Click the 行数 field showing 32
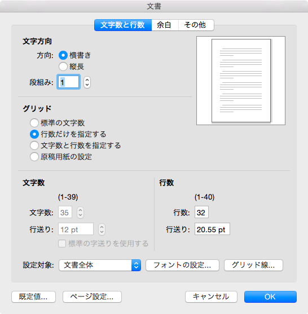 click(x=201, y=212)
